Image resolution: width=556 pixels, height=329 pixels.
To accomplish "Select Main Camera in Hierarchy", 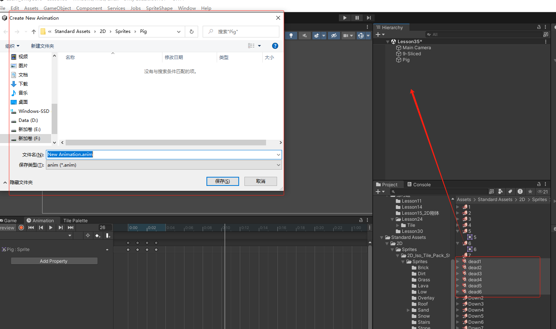I will pyautogui.click(x=417, y=48).
